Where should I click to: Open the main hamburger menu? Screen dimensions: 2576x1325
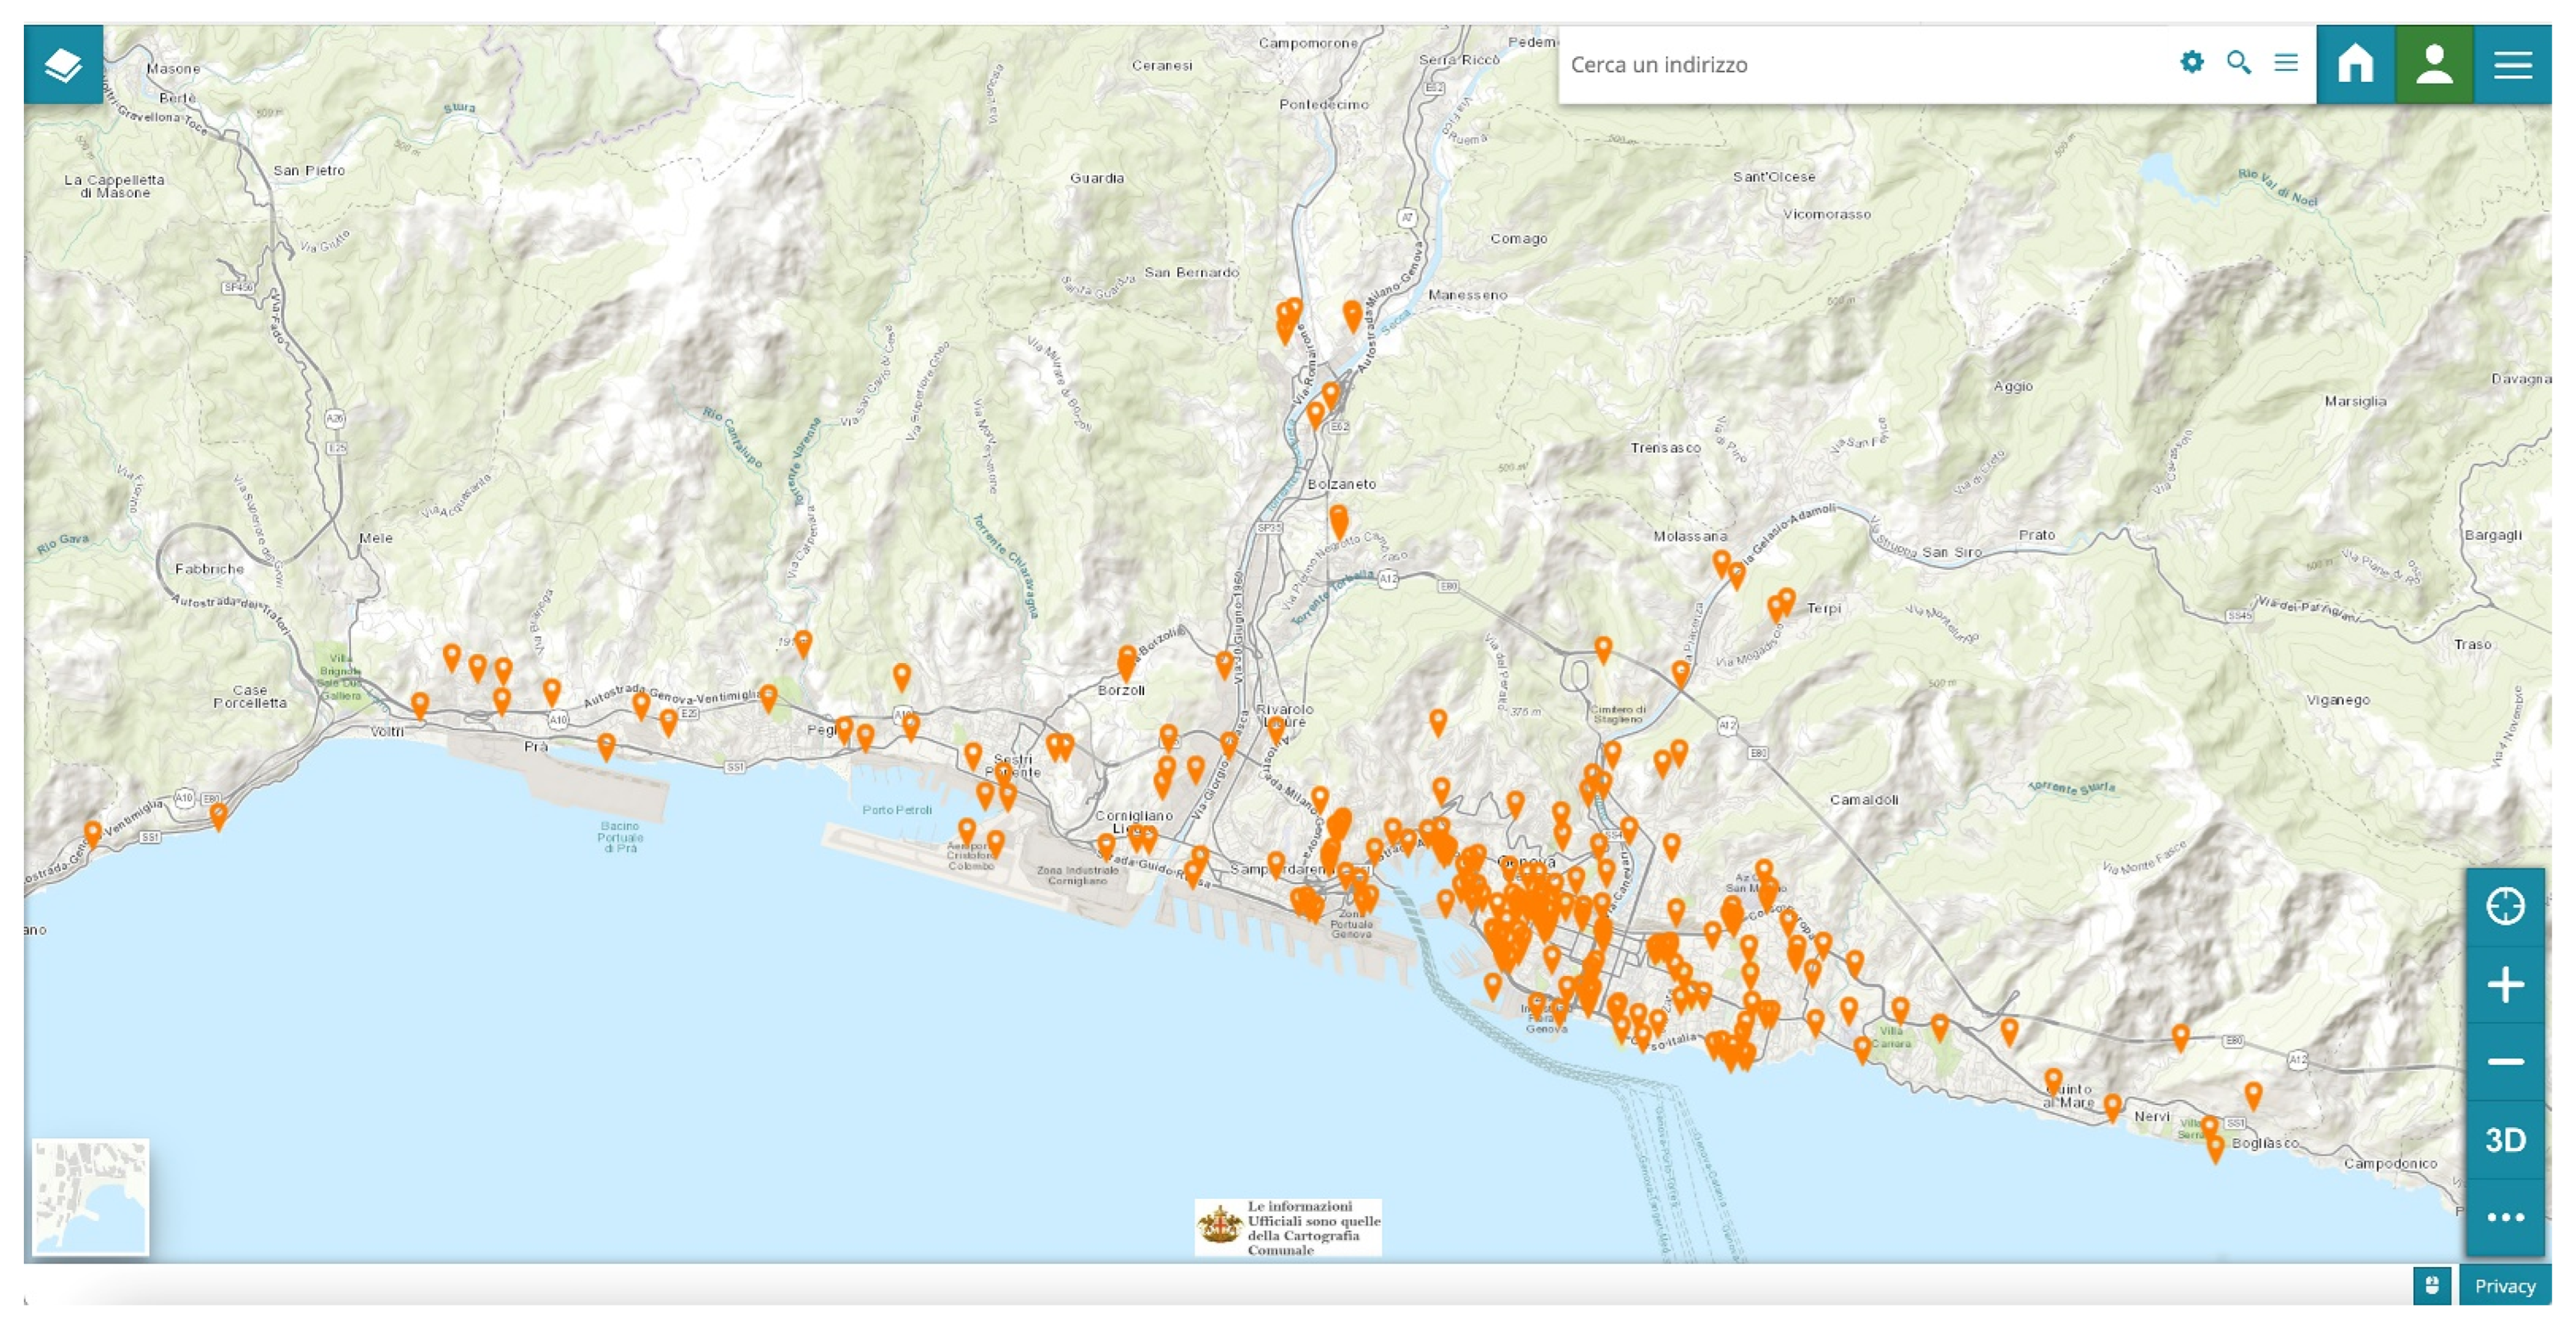2512,65
